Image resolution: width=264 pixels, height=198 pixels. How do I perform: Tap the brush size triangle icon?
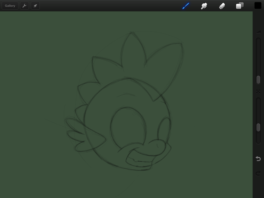(258, 32)
